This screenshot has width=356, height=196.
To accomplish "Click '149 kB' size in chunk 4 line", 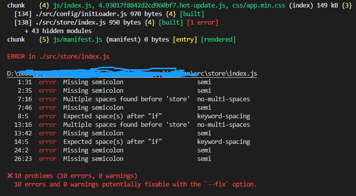I will point(327,6).
